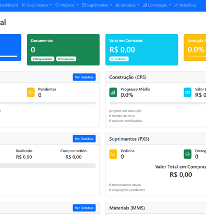The width and height of the screenshot is (206, 216).
Task: Click the cyan money Valor icon
Action: tap(187, 92)
